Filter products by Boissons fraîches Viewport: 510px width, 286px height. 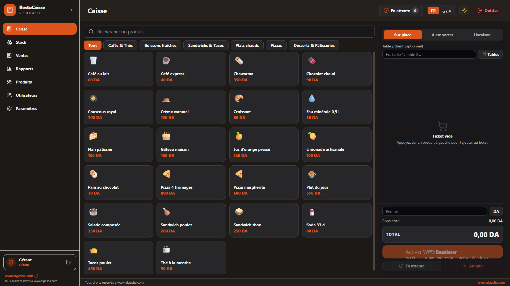tap(160, 46)
